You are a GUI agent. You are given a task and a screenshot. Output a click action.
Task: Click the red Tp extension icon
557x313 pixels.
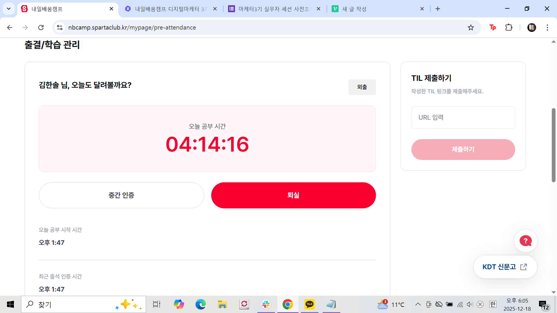point(493,28)
